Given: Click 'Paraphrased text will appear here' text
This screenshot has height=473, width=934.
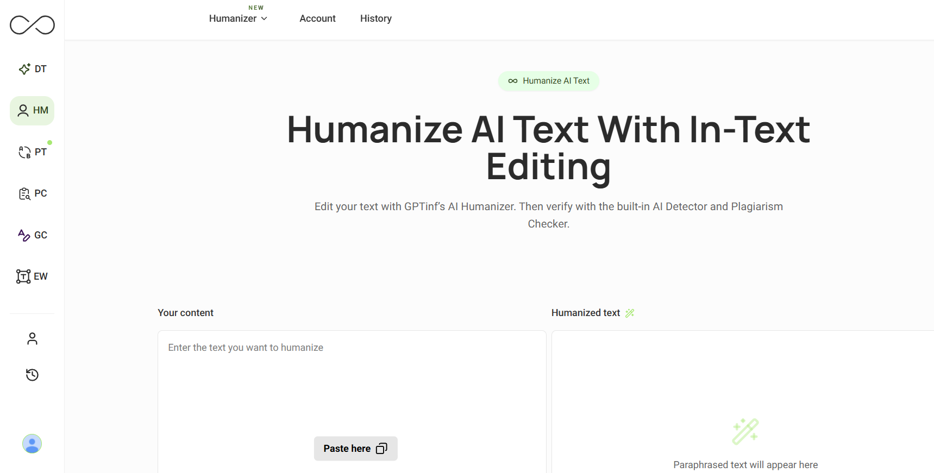Looking at the screenshot, I should 745,465.
